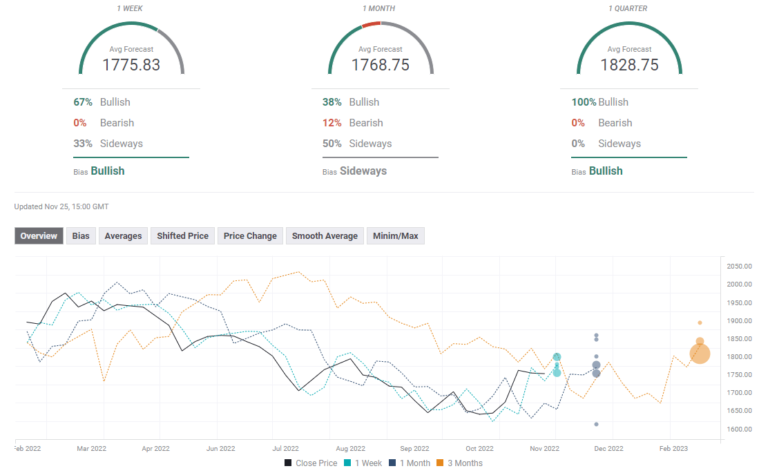Screen dimensions: 759x473
Task: Click the lowest gray outlier dot near 1600
Action: click(596, 424)
